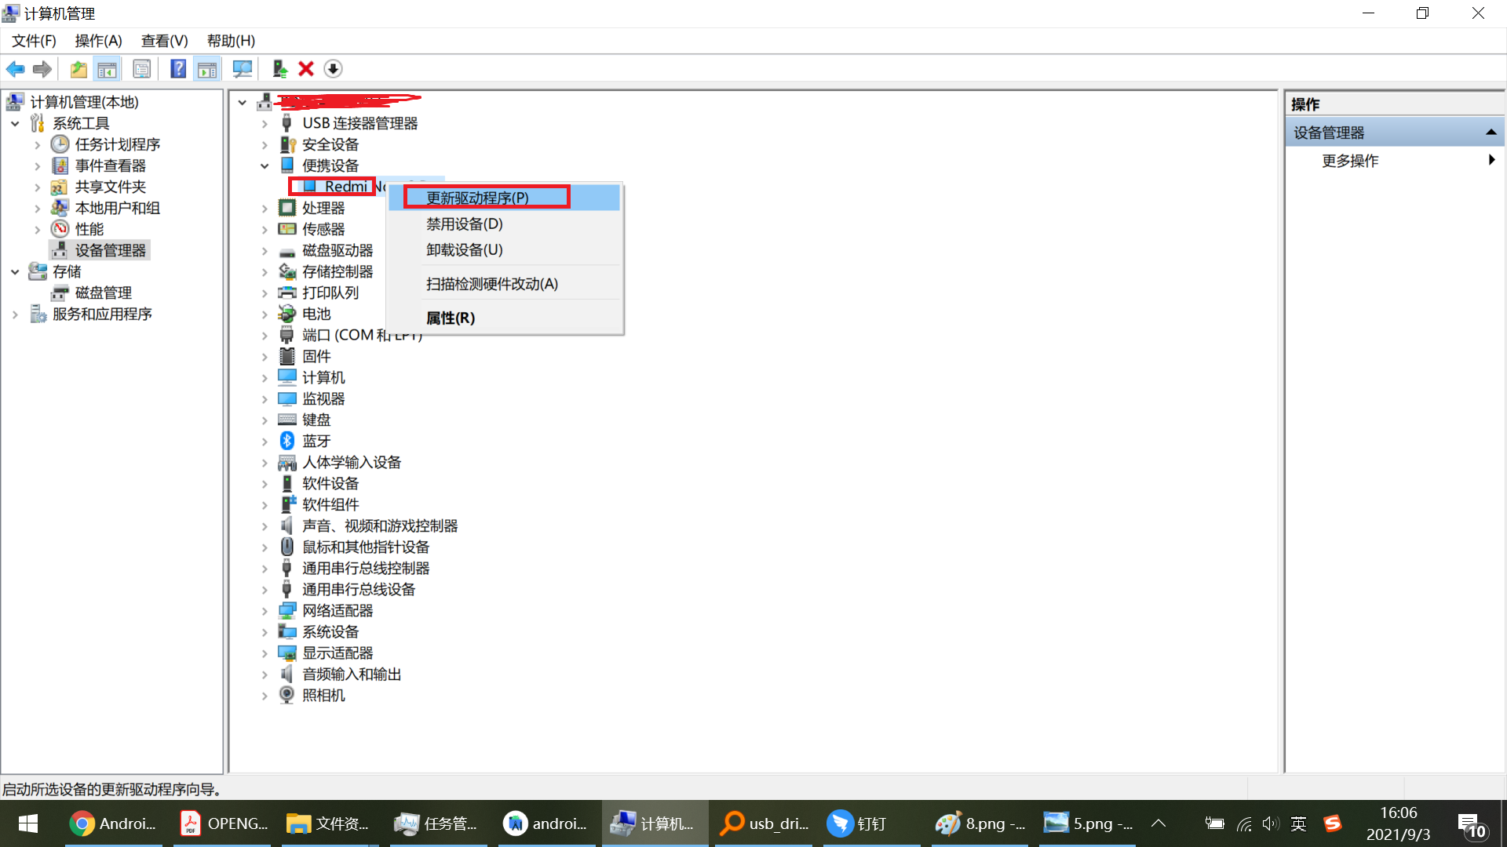The height and width of the screenshot is (847, 1507).
Task: Choose 卸载设备(U) from context menu
Action: click(464, 250)
